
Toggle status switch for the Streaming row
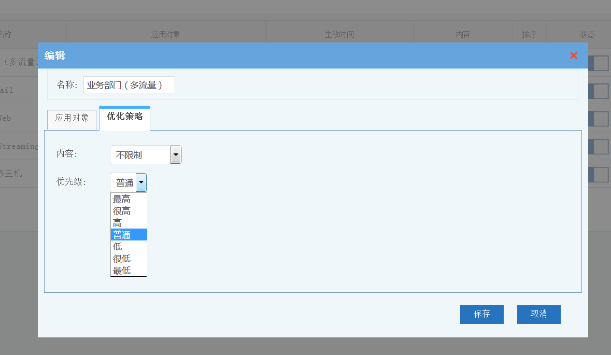point(599,147)
